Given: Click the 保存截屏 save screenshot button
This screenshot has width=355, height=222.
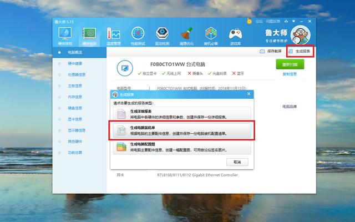Looking at the screenshot, I should pyautogui.click(x=271, y=51).
